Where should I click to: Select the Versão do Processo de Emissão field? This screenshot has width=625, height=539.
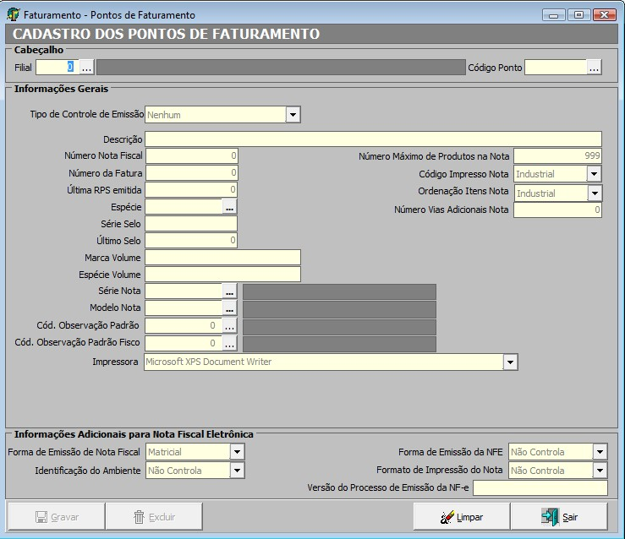tap(540, 488)
